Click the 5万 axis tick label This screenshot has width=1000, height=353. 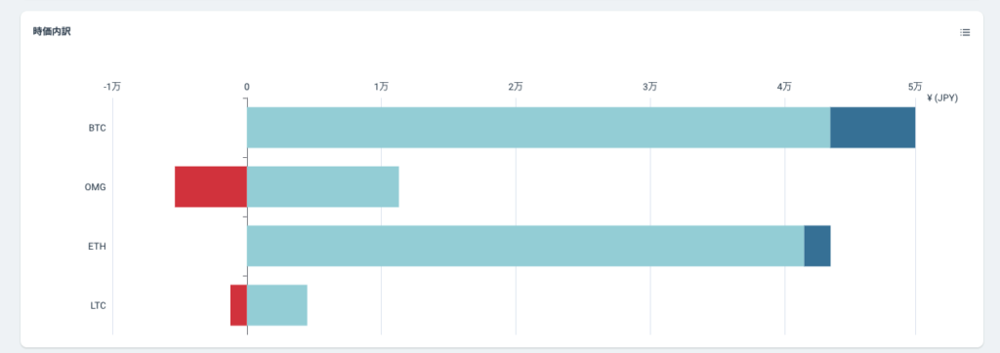click(915, 87)
